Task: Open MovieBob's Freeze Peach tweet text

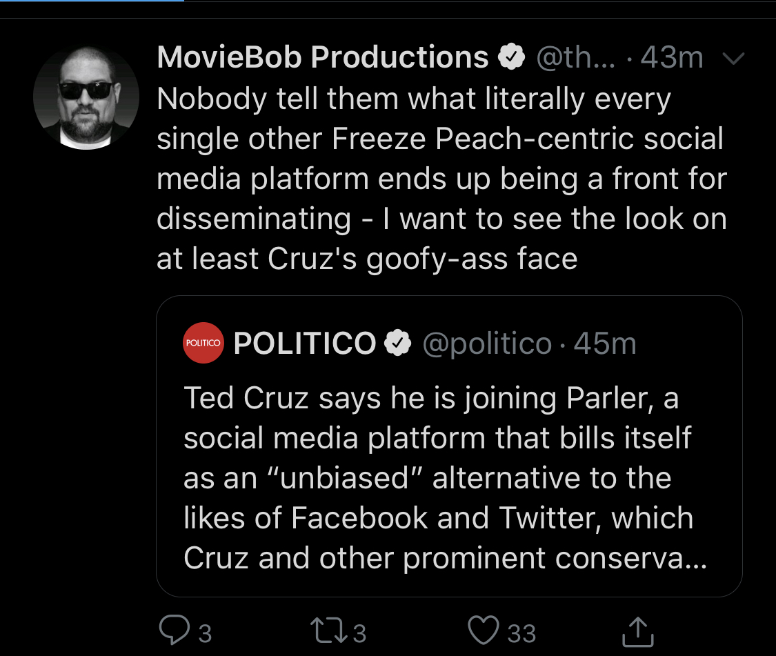Action: click(441, 179)
